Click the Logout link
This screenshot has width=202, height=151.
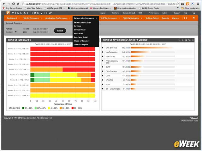(103, 13)
